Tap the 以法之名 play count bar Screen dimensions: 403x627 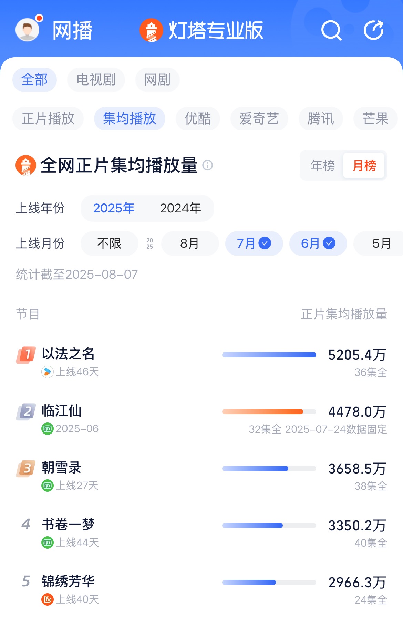pos(269,355)
